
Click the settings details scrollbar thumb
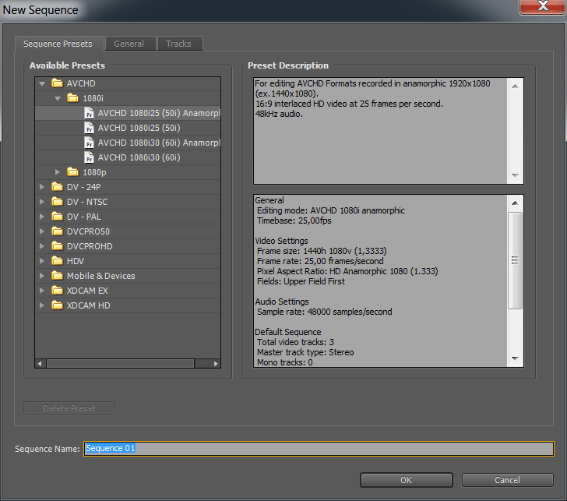tap(515, 260)
